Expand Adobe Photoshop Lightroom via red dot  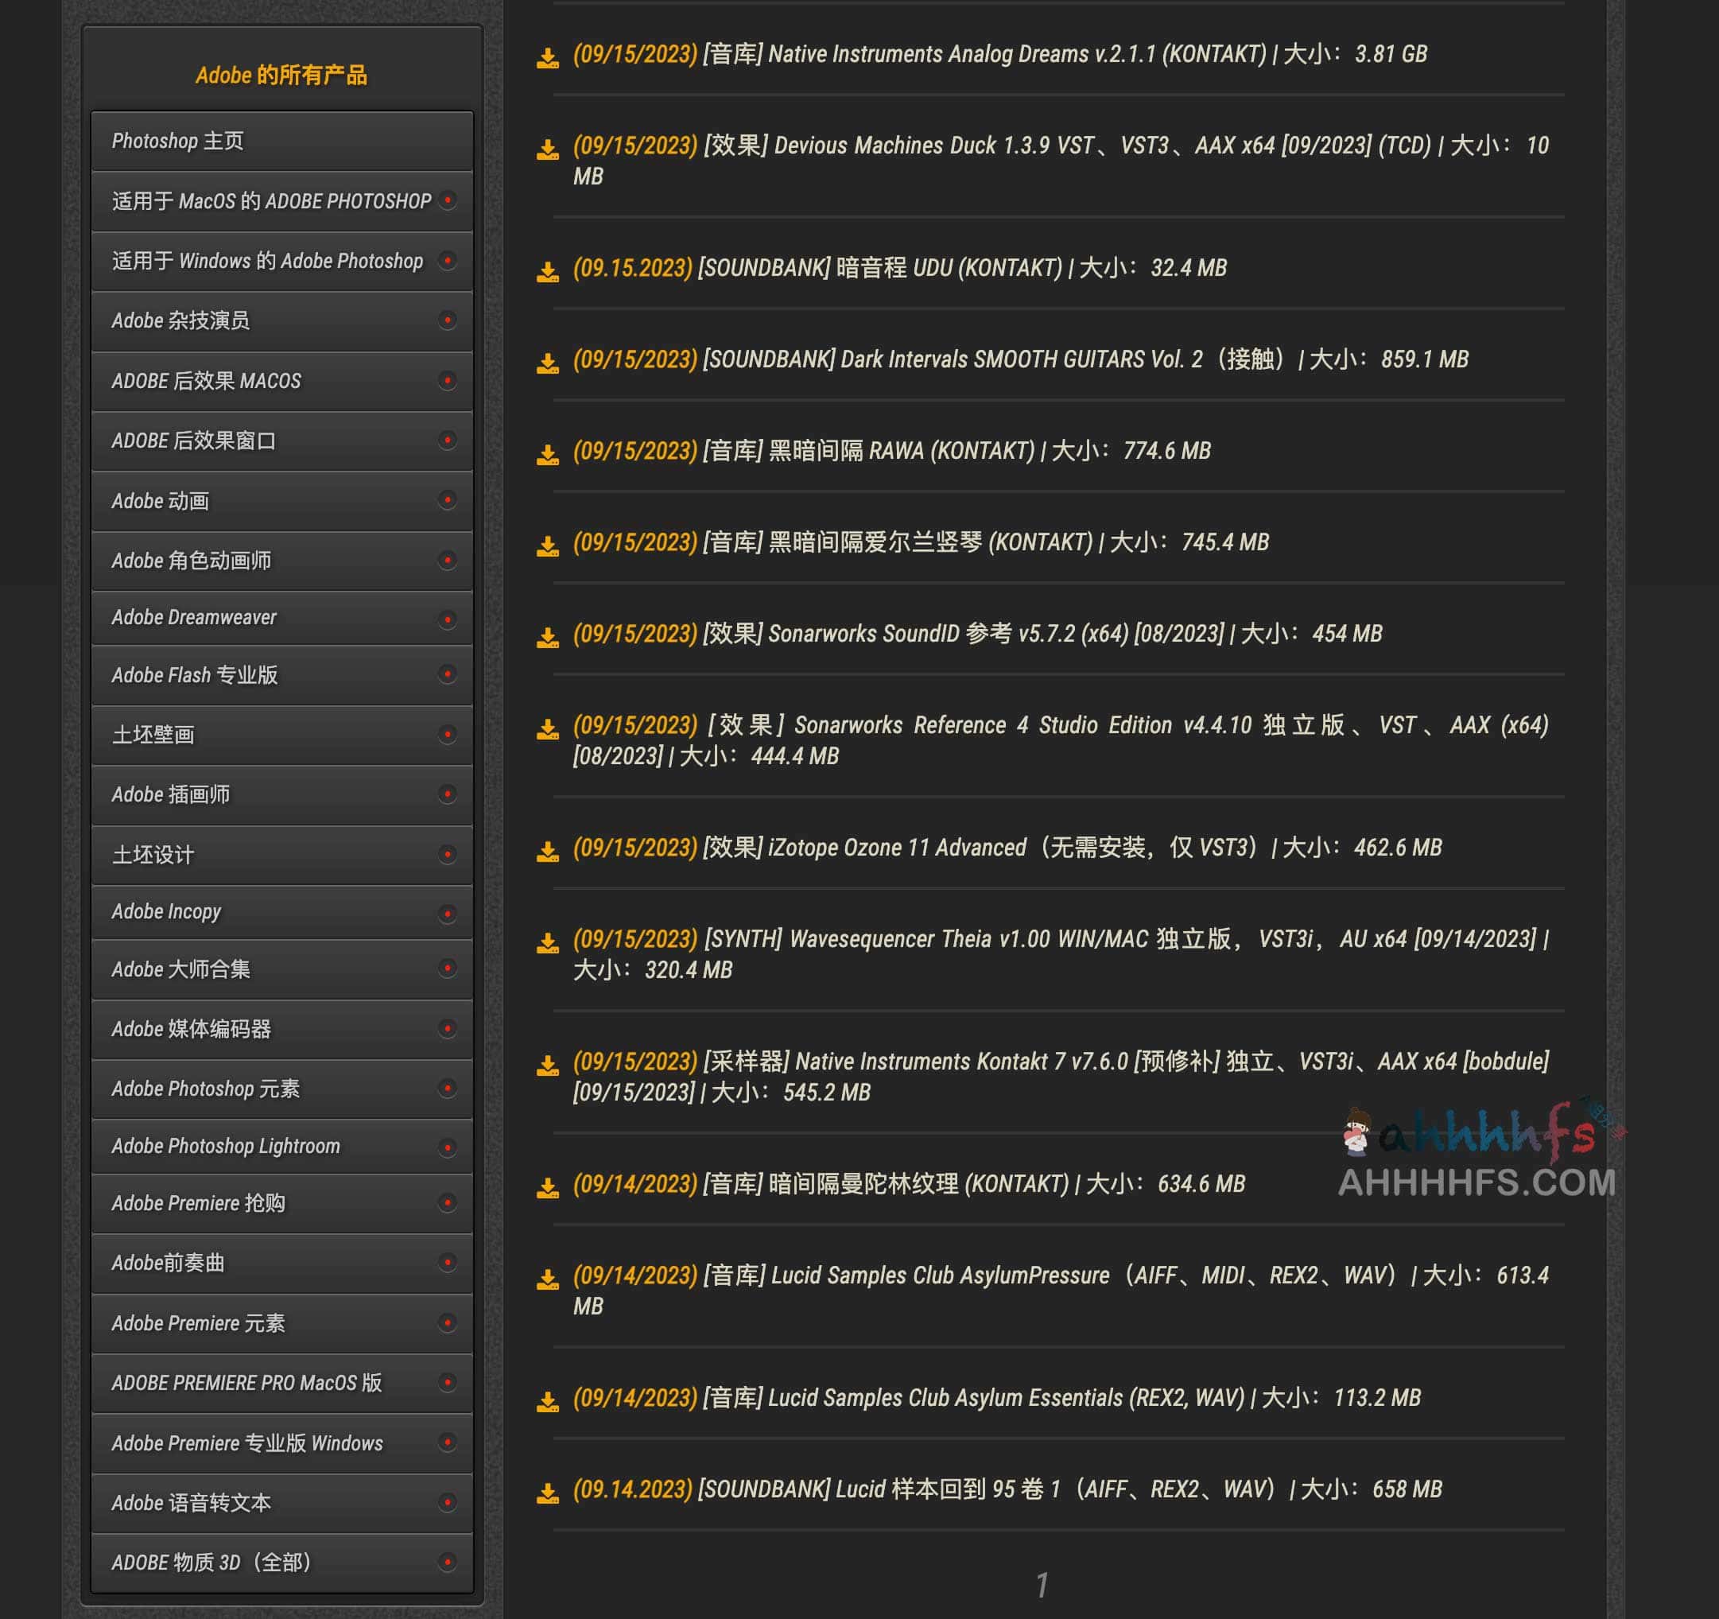[x=447, y=1147]
